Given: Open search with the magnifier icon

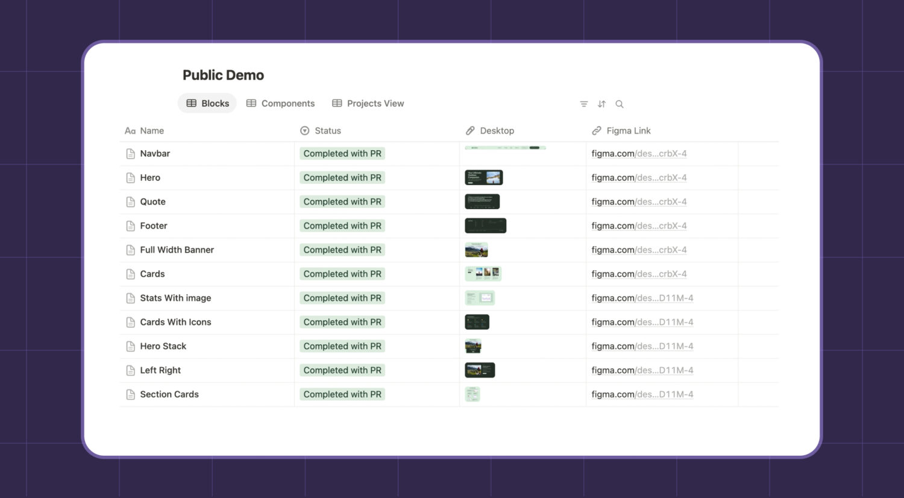Looking at the screenshot, I should [619, 104].
